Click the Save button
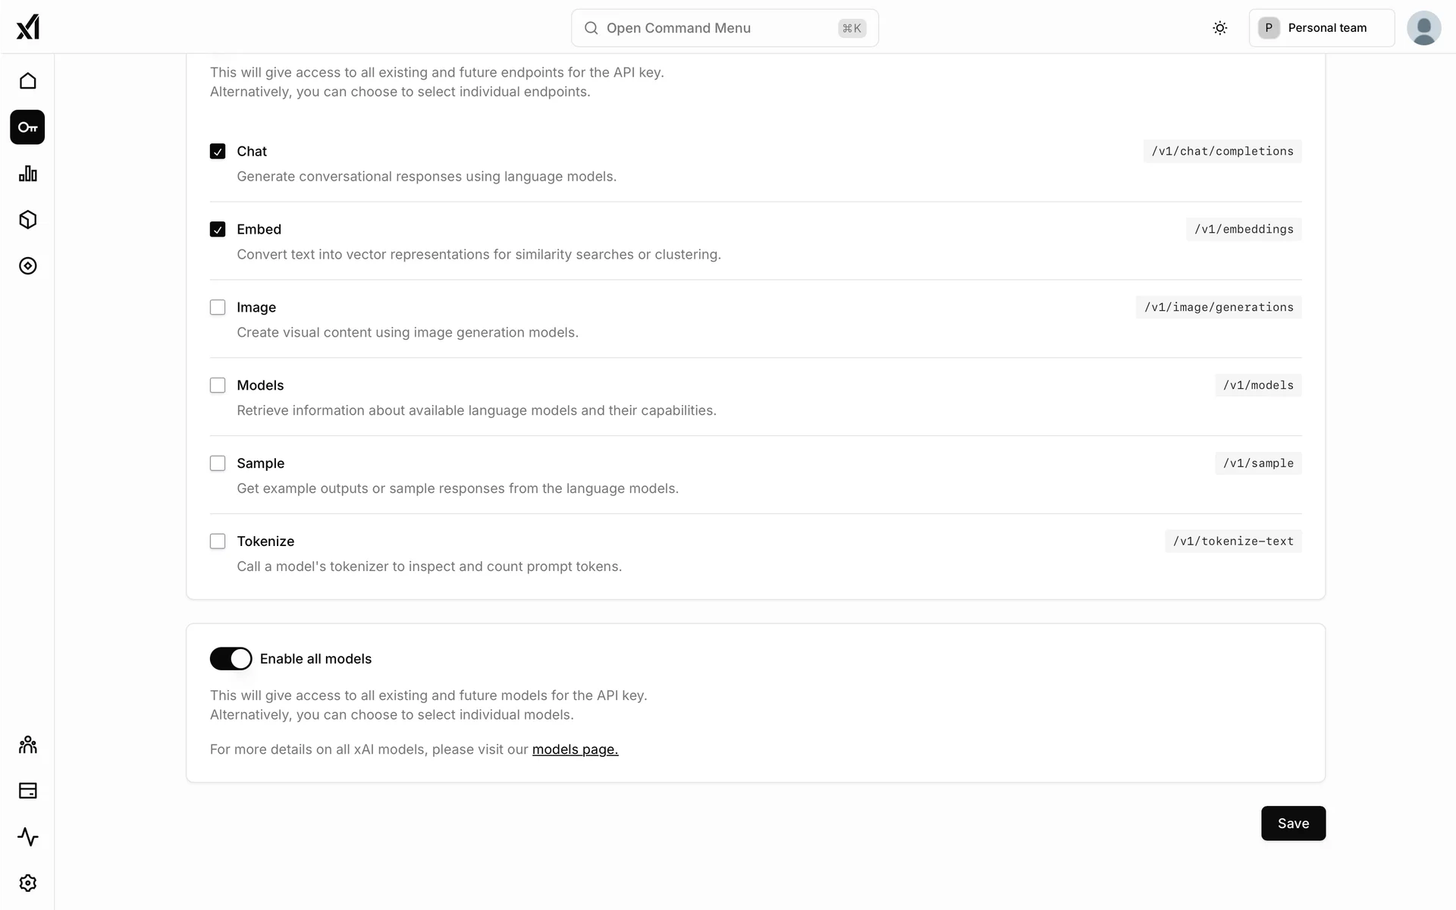Viewport: 1456px width, 910px height. (x=1293, y=824)
